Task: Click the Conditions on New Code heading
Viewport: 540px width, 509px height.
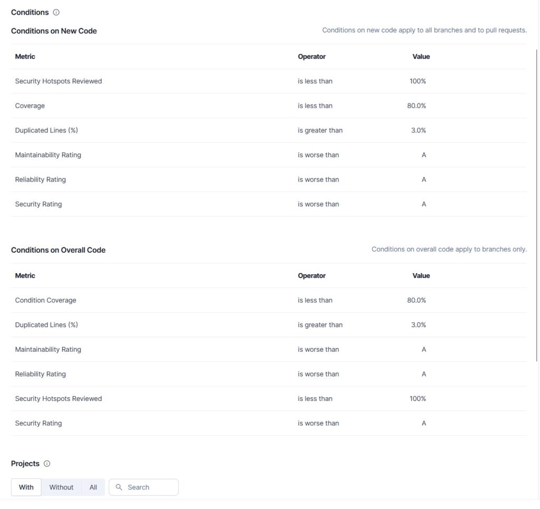Action: (x=53, y=31)
